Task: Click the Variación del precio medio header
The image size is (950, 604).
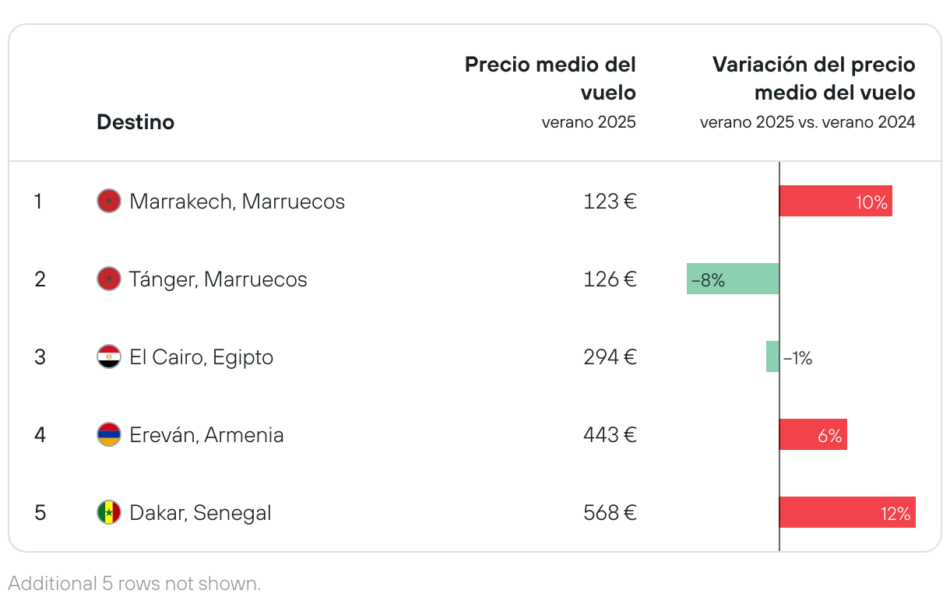Action: tap(814, 79)
